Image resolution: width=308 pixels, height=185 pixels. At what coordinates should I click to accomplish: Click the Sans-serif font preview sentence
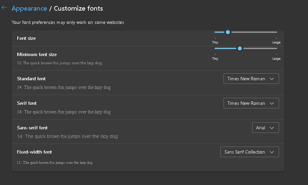(68, 136)
